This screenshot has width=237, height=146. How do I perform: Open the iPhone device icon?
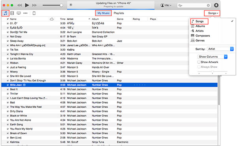click(x=34, y=13)
